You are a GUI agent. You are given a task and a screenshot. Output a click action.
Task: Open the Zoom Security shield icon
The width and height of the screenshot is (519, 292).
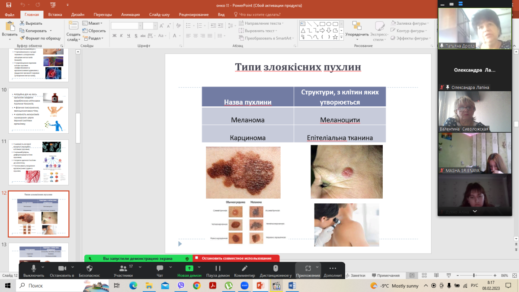point(90,269)
